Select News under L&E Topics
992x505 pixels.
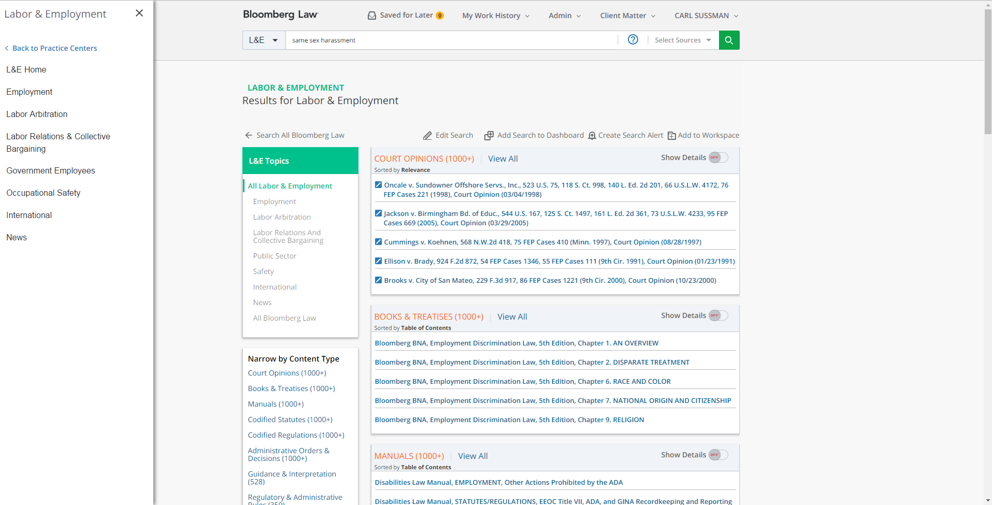262,302
